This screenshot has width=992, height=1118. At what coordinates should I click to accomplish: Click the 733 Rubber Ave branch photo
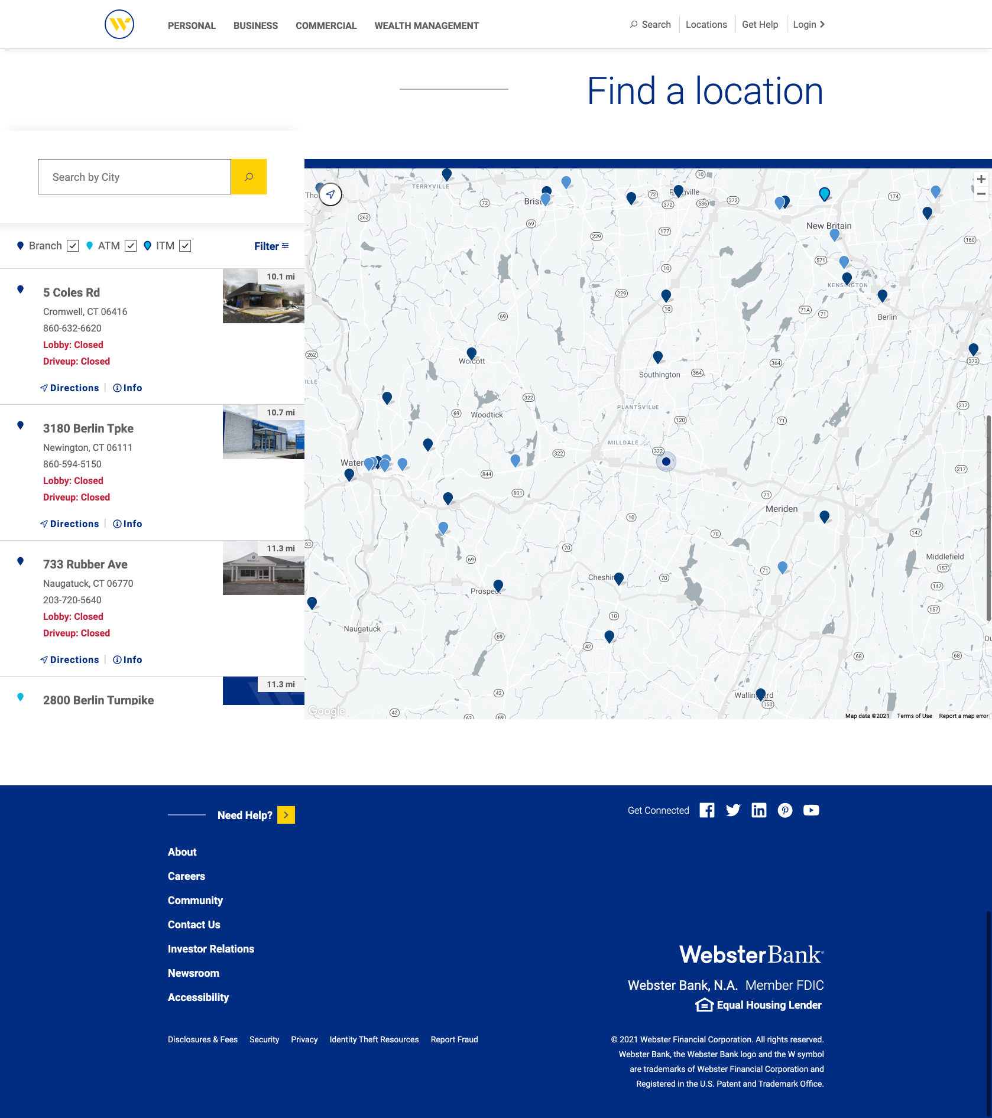pyautogui.click(x=264, y=568)
